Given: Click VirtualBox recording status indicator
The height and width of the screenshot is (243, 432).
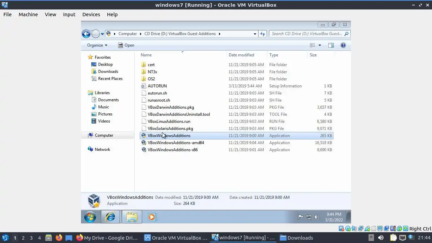Looking at the screenshot, I should 386,228.
